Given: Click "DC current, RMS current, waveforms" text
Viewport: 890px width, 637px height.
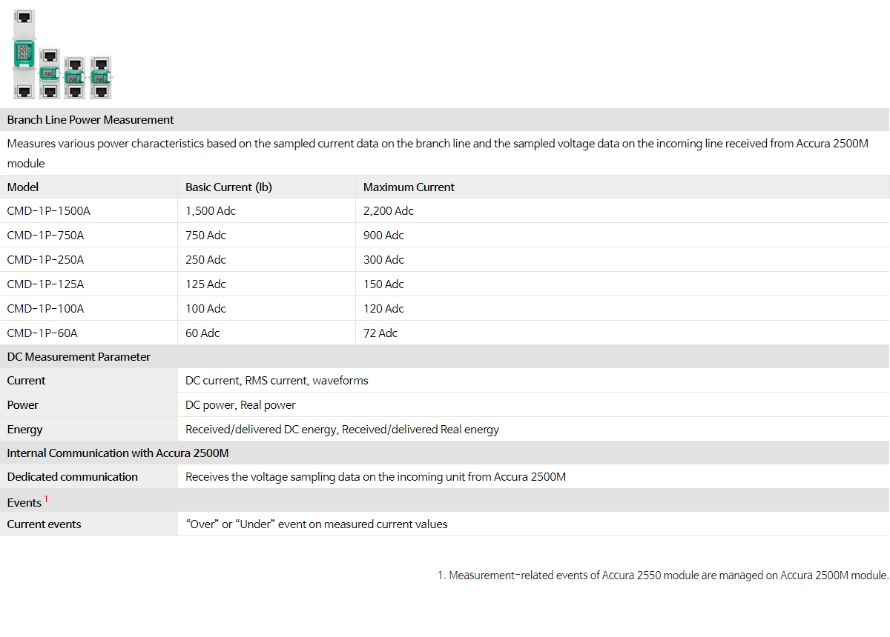Looking at the screenshot, I should tap(277, 381).
